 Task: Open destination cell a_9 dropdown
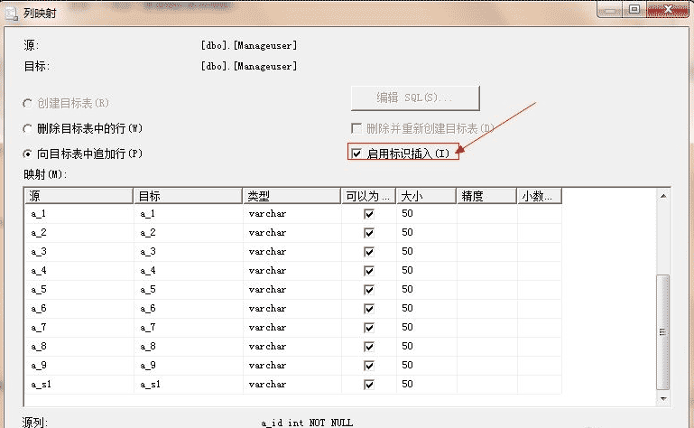[x=188, y=366]
